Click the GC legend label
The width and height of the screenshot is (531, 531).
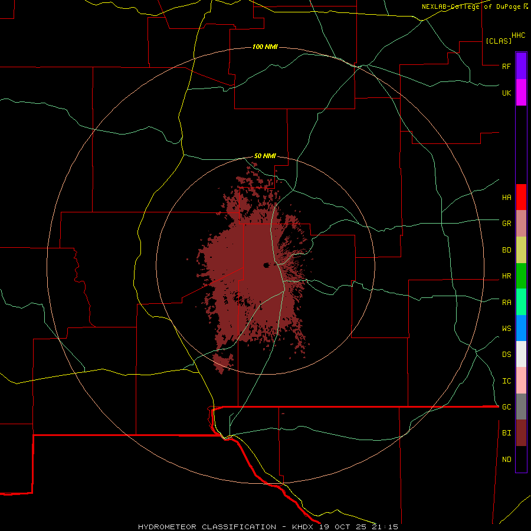coord(506,407)
